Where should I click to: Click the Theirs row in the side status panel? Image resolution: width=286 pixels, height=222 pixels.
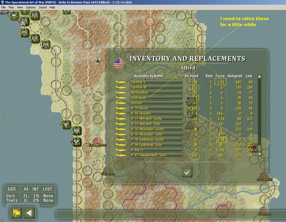(x=30, y=200)
